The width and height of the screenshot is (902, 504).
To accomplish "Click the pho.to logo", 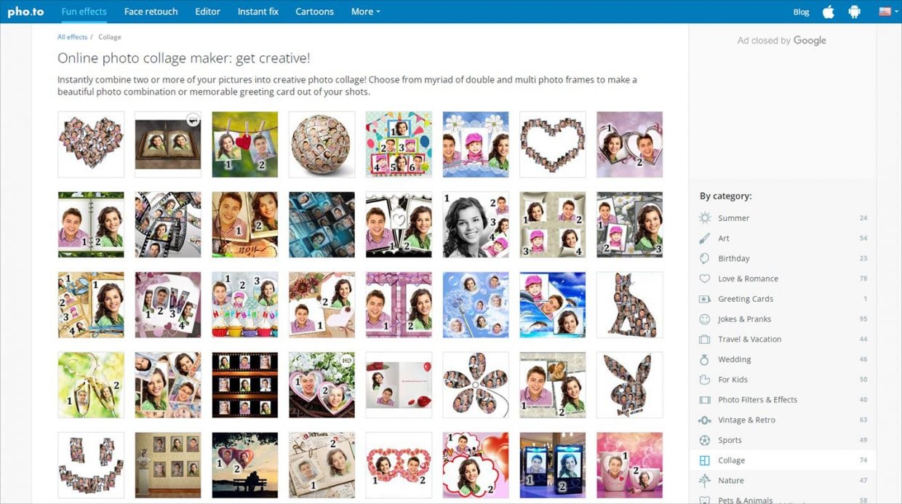I will (x=25, y=12).
